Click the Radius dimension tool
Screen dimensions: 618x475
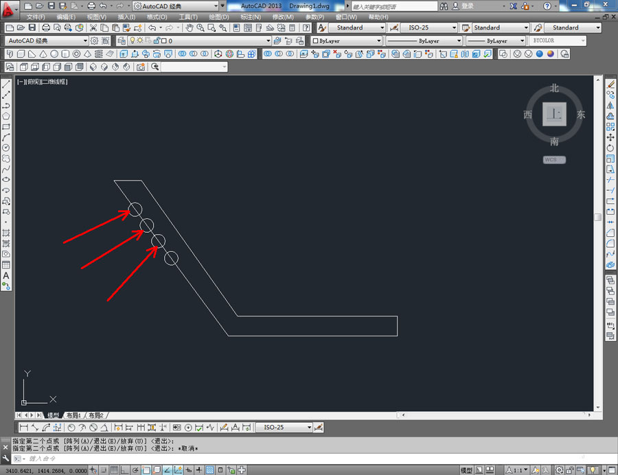point(71,428)
